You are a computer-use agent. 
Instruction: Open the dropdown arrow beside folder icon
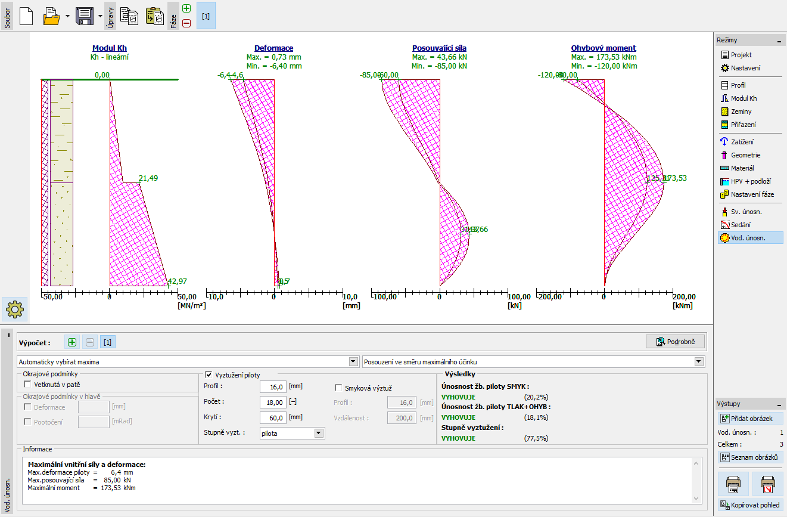click(x=67, y=16)
